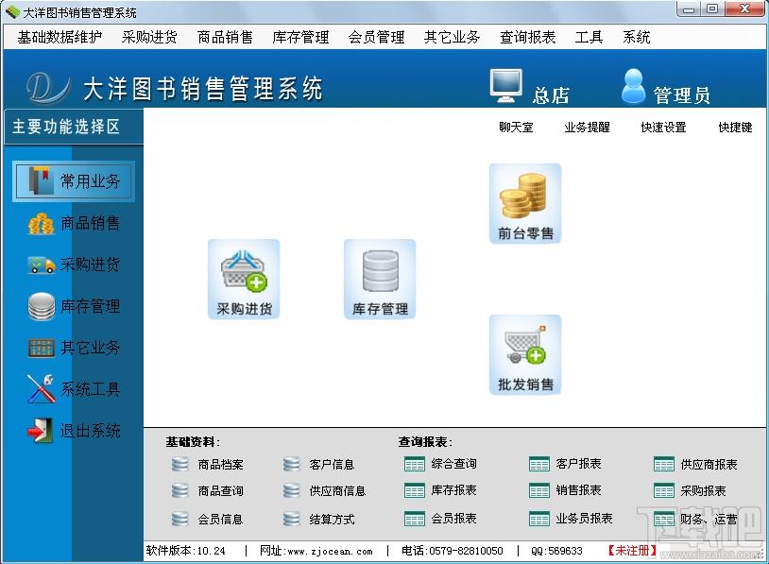This screenshot has height=564, width=769.
Task: Open 客户报表 report
Action: coord(565,464)
